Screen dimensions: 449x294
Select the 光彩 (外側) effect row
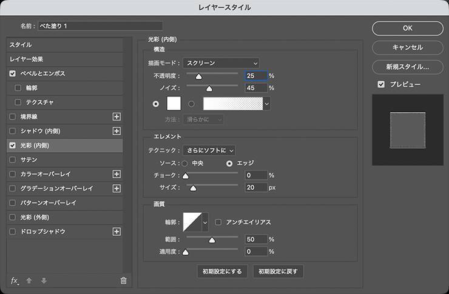coord(65,217)
